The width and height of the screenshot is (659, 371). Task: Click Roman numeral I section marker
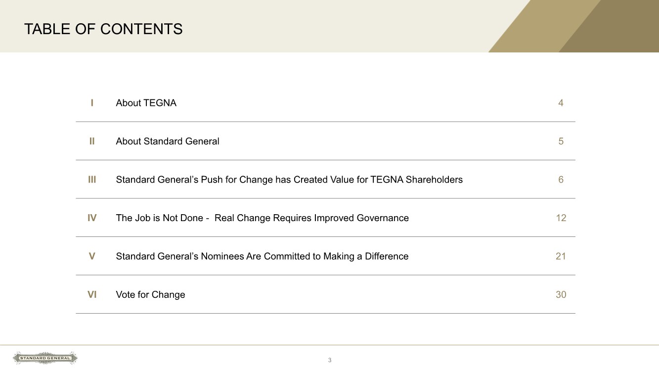click(92, 103)
